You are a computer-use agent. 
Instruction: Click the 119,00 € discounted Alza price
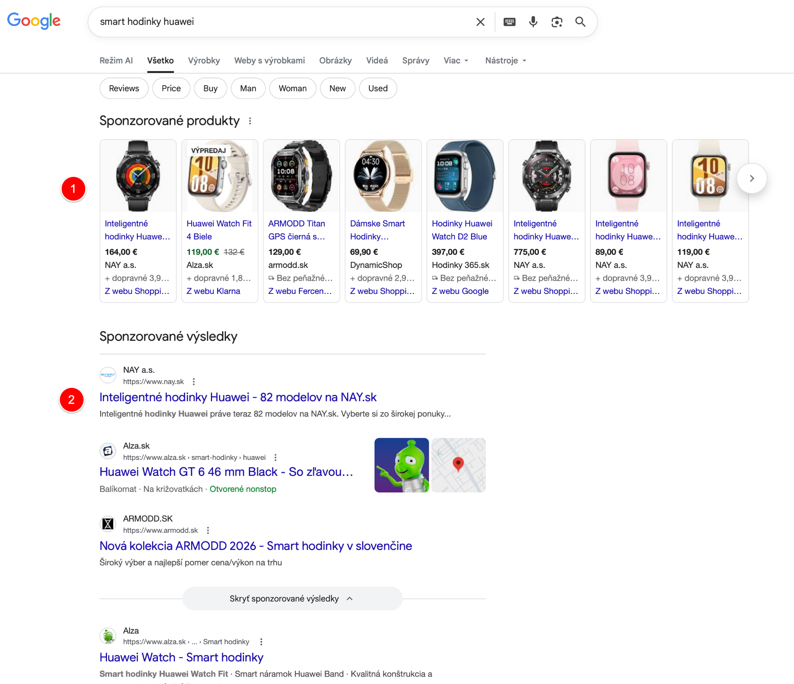[x=203, y=252]
